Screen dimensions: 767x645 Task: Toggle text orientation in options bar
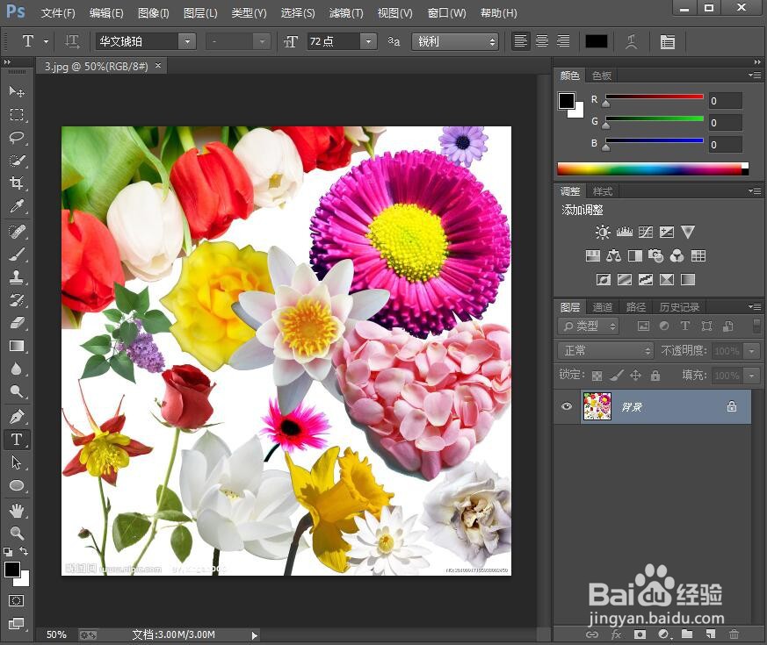(x=72, y=41)
